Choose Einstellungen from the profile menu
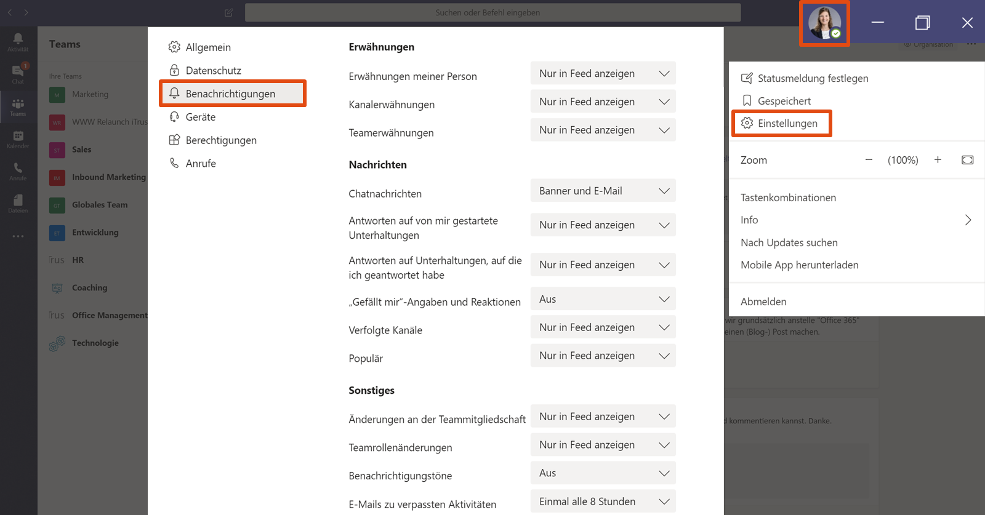 click(x=787, y=124)
